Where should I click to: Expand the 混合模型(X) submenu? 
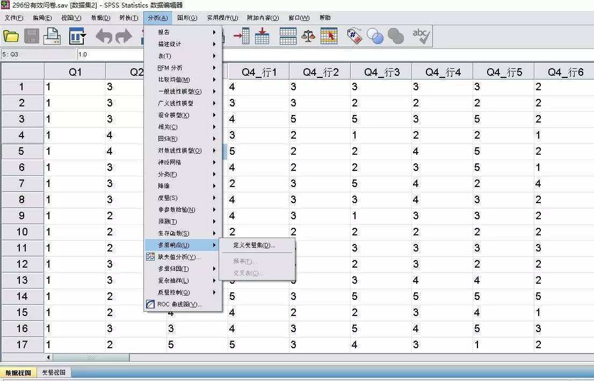[x=183, y=115]
